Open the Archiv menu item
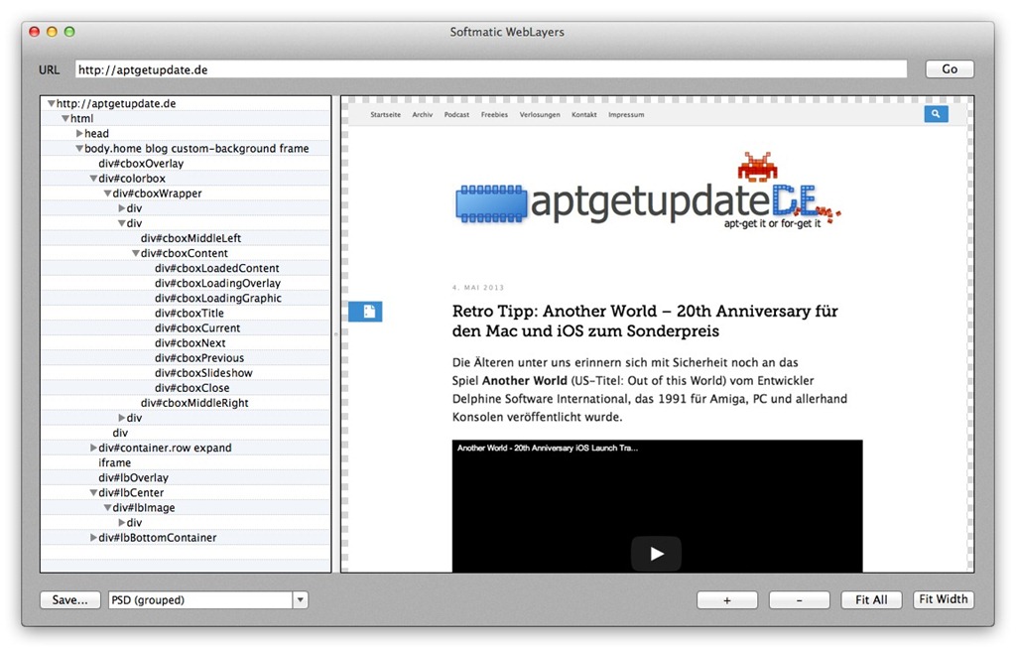Viewport: 1016px width, 648px height. click(423, 115)
